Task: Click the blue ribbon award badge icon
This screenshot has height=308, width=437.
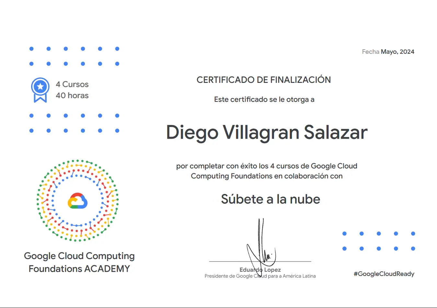Action: tap(40, 89)
